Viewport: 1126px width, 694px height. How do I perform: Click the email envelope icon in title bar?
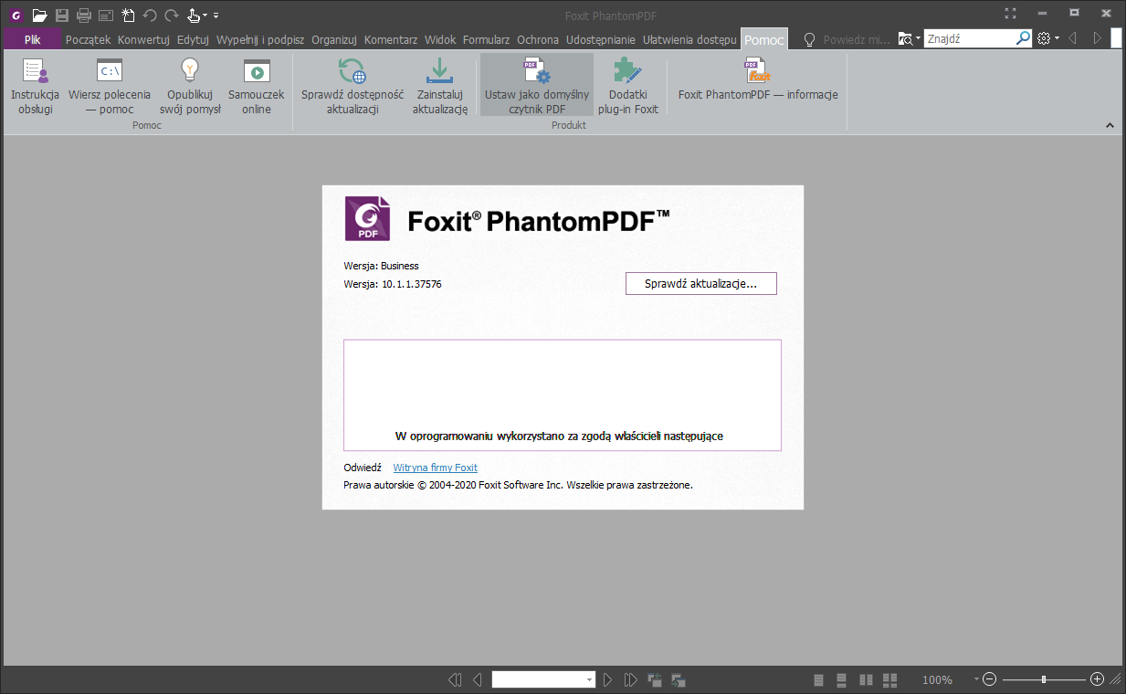(106, 15)
